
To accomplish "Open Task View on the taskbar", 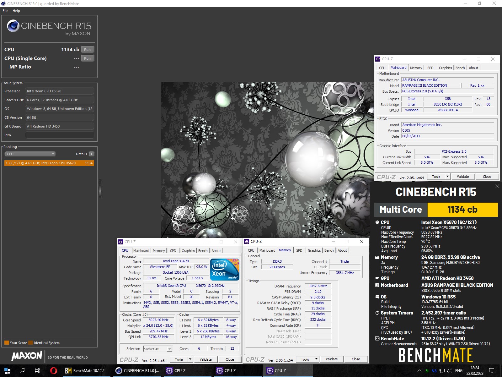I will (38, 371).
